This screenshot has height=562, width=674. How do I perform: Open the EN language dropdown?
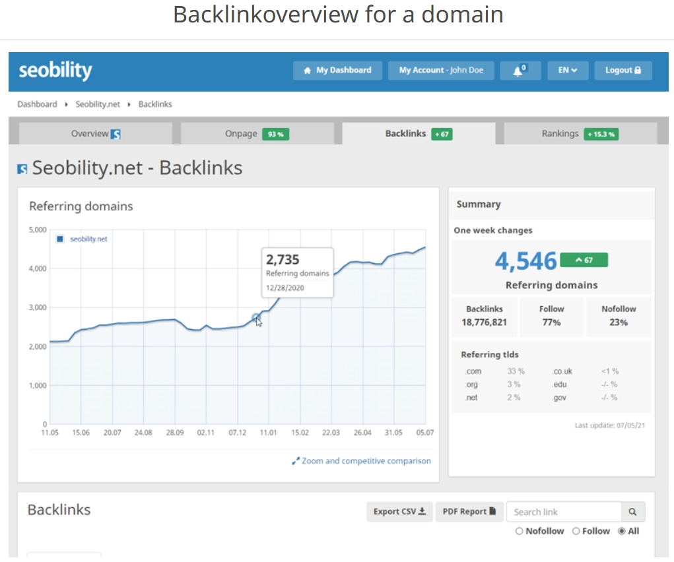[568, 71]
